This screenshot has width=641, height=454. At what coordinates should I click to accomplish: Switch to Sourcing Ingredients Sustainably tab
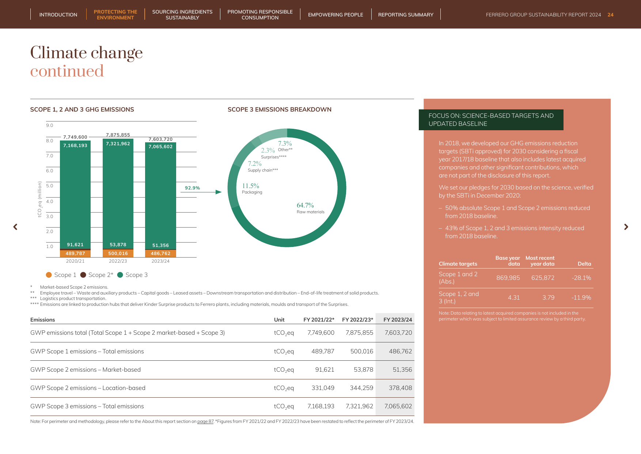[182, 15]
